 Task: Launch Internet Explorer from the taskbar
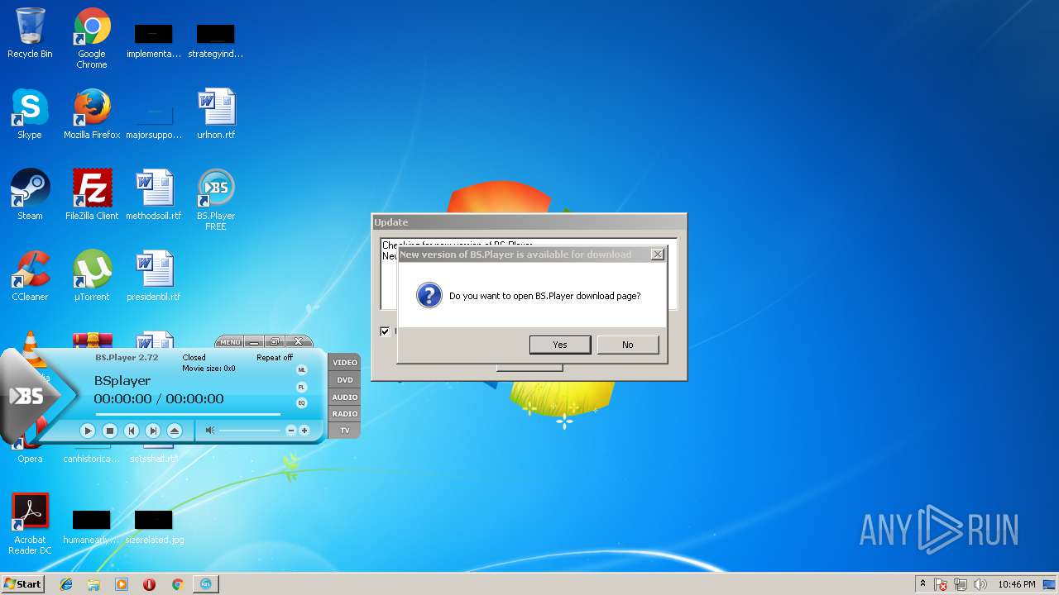click(66, 584)
